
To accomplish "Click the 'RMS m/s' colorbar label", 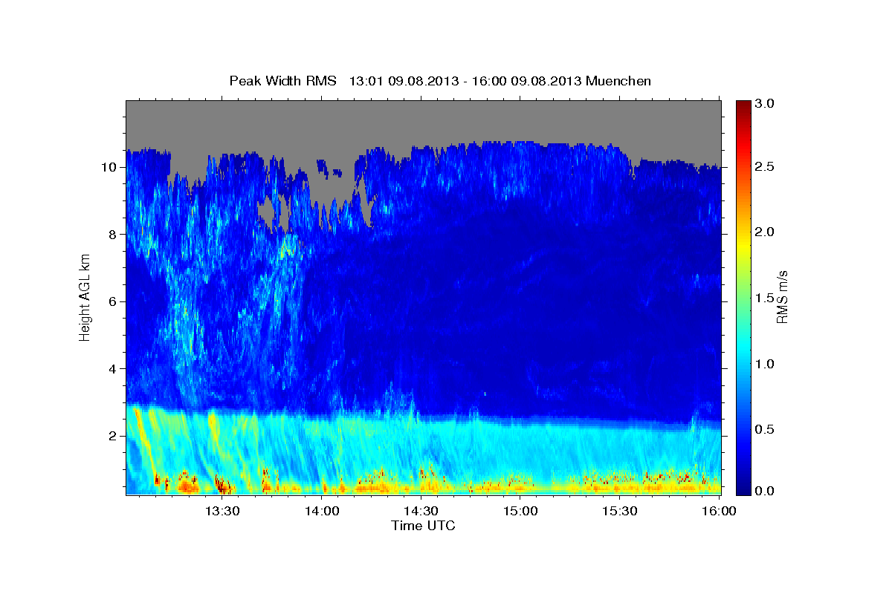I will pyautogui.click(x=782, y=297).
